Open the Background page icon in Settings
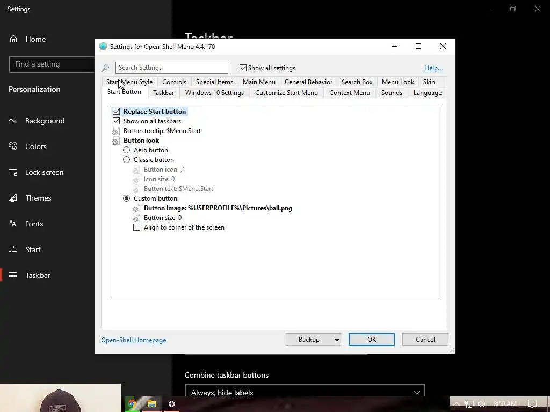Viewport: 550px width, 412px height. 13,121
